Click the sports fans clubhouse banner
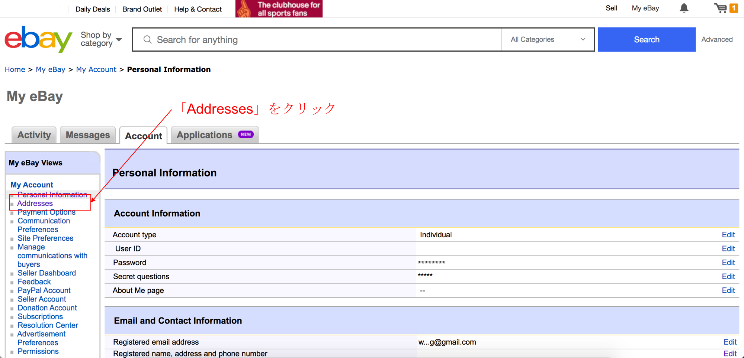The width and height of the screenshot is (744, 358). coord(279,9)
